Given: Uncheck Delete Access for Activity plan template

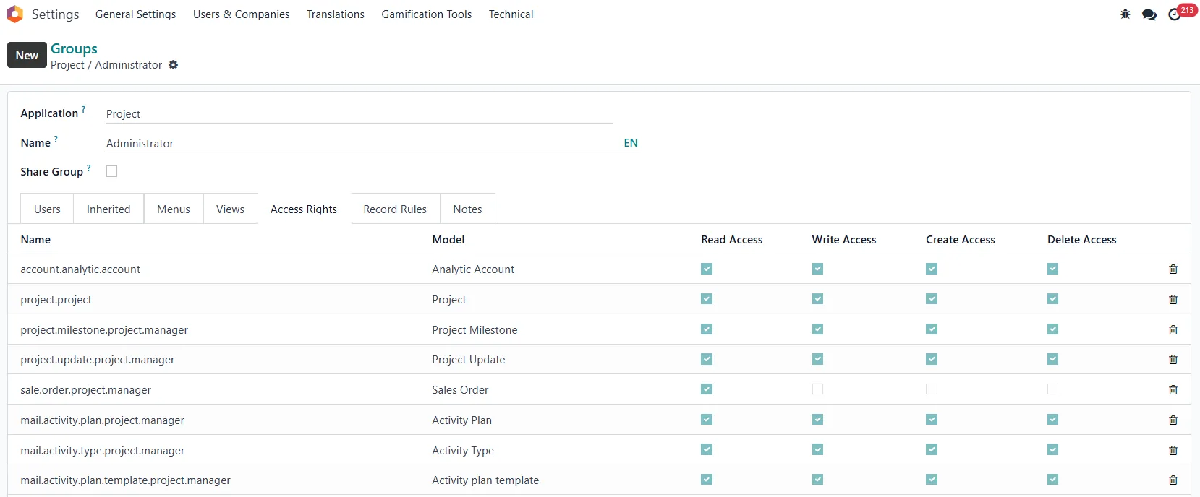Looking at the screenshot, I should click(x=1052, y=480).
